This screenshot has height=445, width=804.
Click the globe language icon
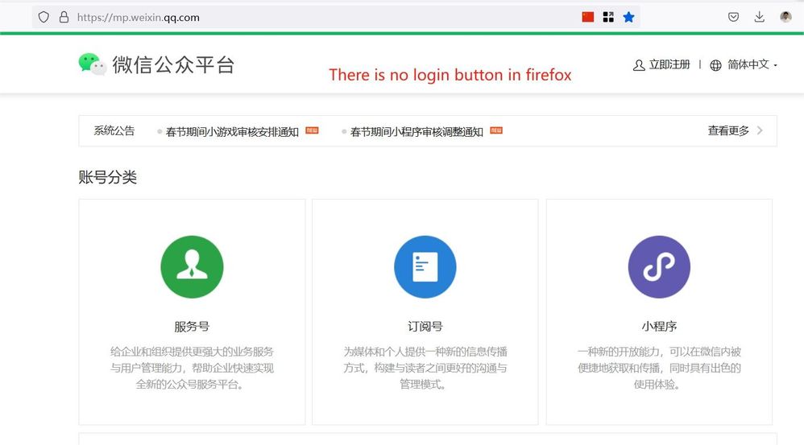point(715,65)
